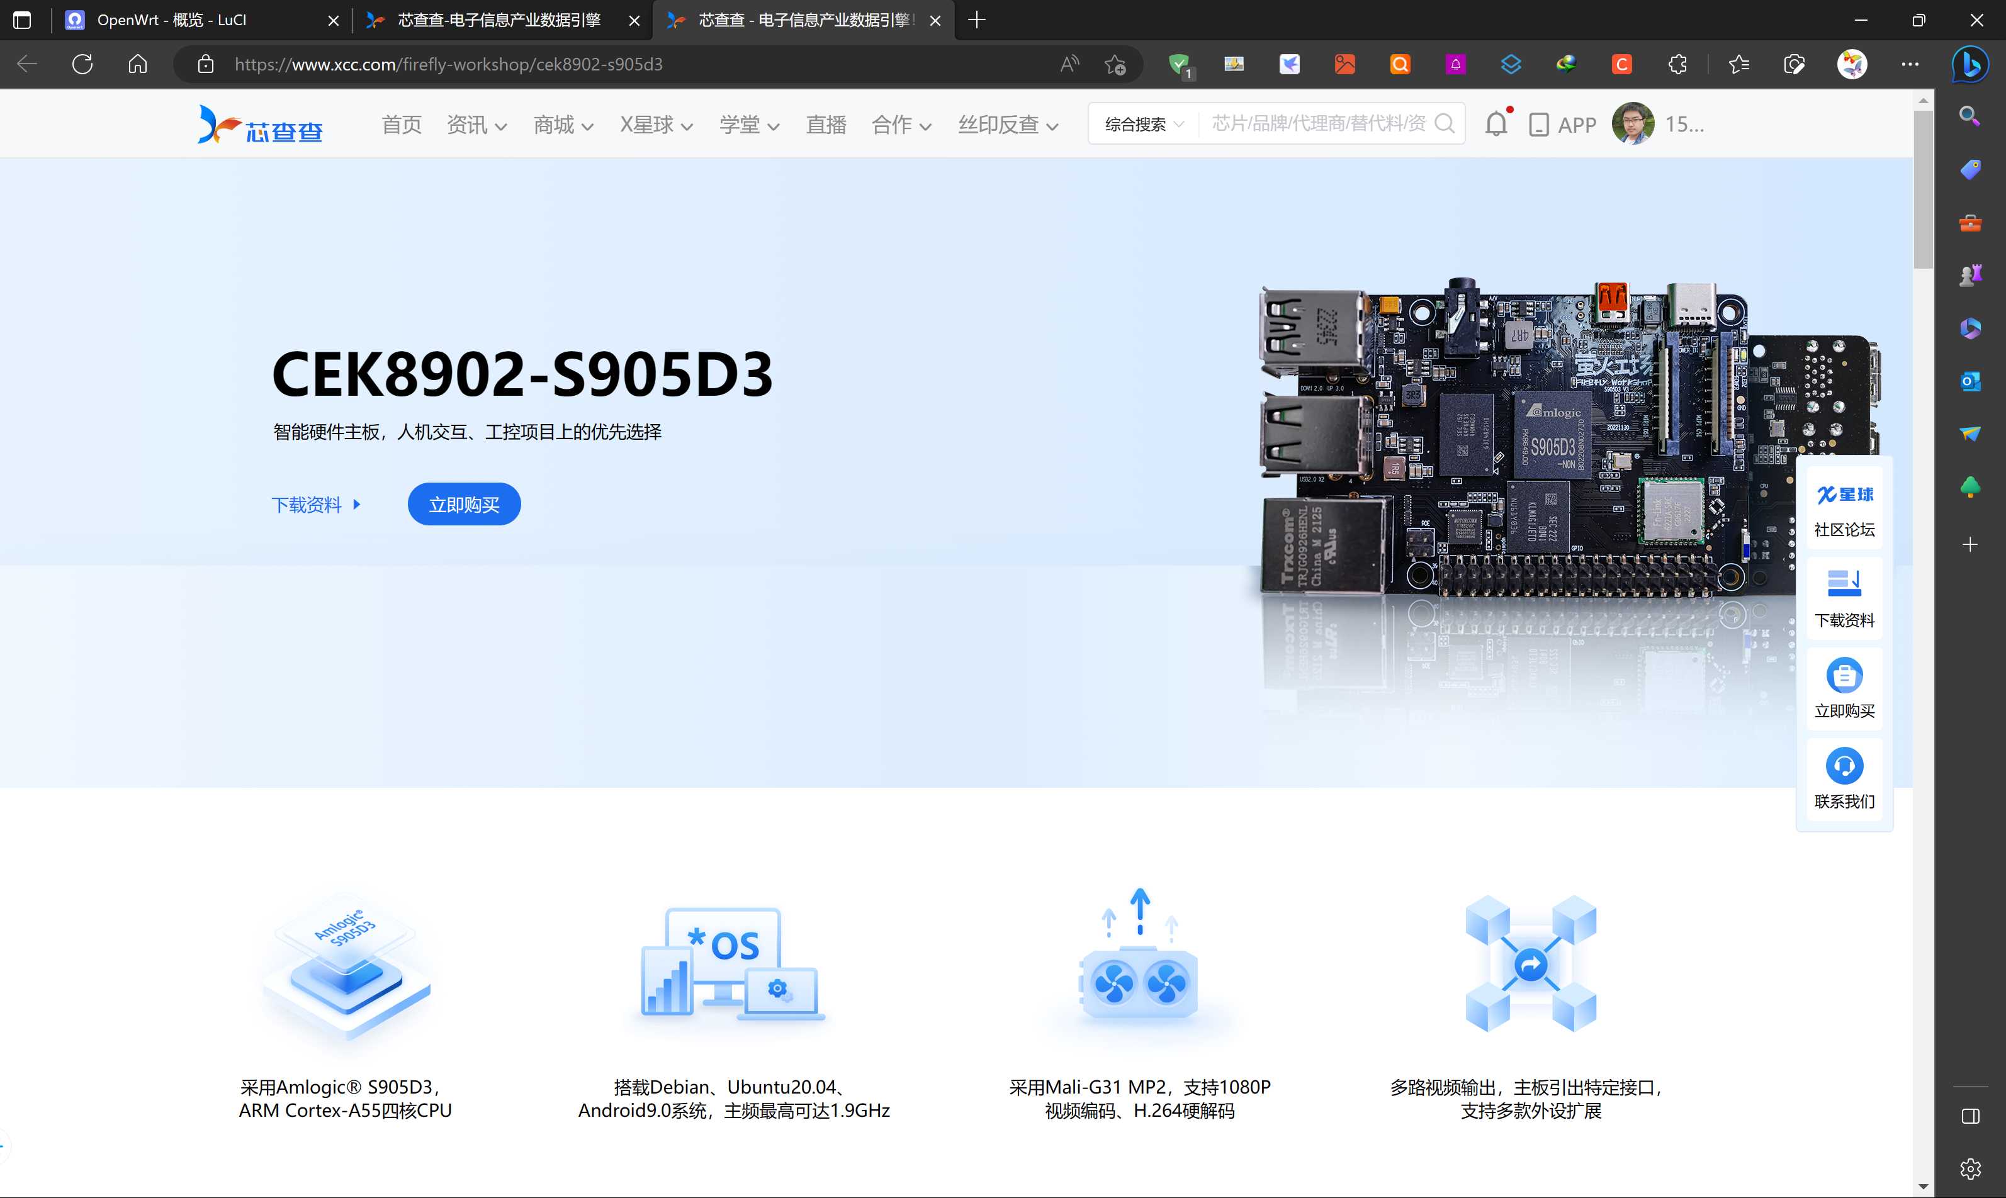
Task: Click text 采用Amlogic® S905D3, ARM Cortex-A55四核CPU
Action: pyautogui.click(x=345, y=1099)
